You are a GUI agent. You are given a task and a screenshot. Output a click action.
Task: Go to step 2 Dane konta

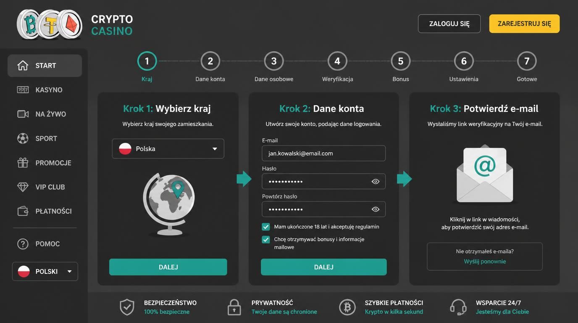210,61
